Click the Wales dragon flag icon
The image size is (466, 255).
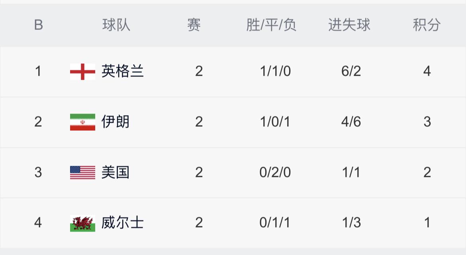82,223
